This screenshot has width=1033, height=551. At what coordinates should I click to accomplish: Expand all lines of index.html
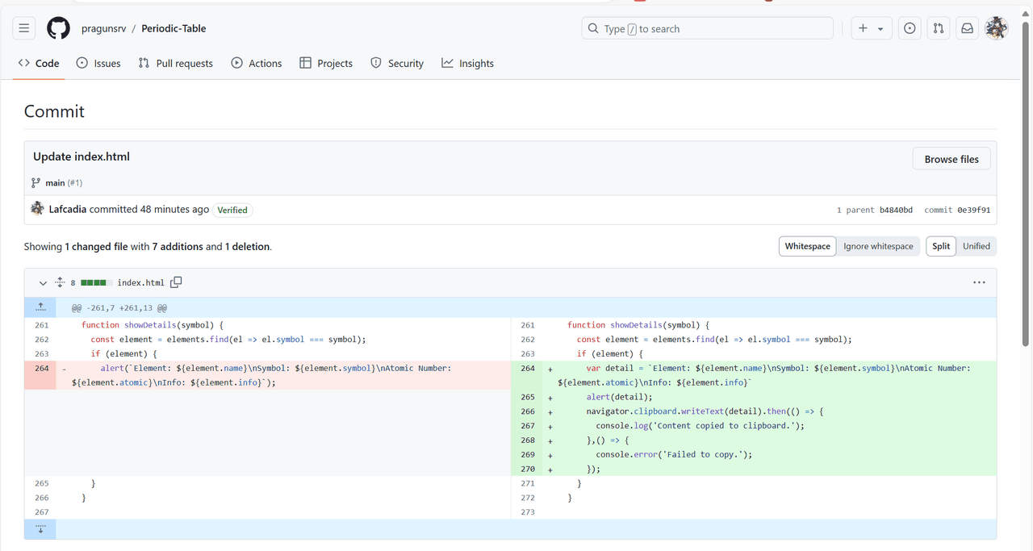[x=60, y=282]
